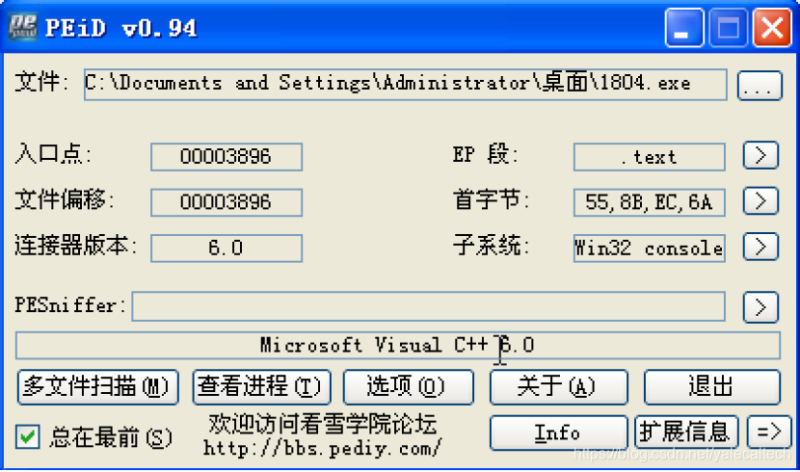
Task: Open first bytes disassembler arrow button
Action: click(x=760, y=201)
